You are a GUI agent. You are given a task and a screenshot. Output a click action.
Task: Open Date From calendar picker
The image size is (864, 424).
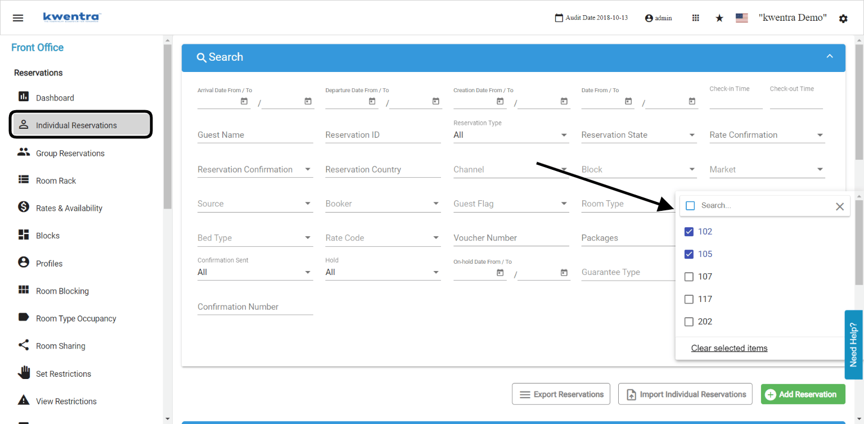click(x=628, y=101)
